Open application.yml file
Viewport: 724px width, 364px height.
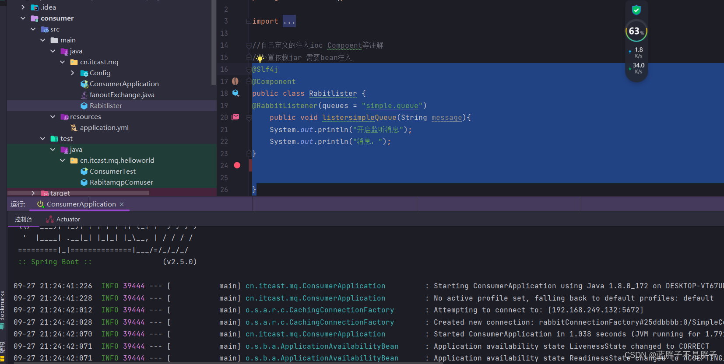(104, 128)
